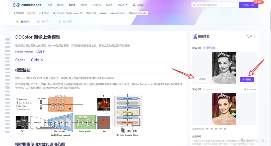Click the 执行测试 button

pyautogui.click(x=247, y=79)
